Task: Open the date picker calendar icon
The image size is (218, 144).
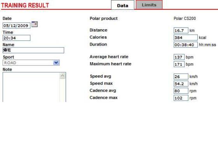Action: click(x=35, y=24)
